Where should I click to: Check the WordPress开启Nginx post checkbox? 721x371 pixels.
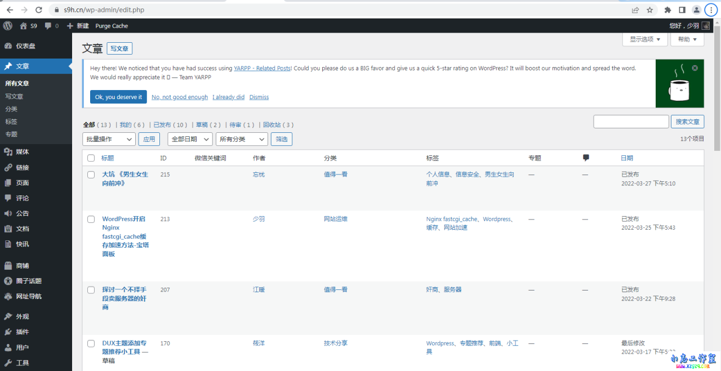[91, 219]
